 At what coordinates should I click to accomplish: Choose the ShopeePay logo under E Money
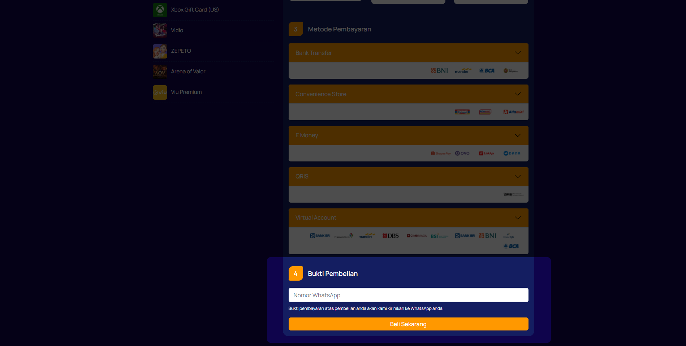[x=441, y=153]
